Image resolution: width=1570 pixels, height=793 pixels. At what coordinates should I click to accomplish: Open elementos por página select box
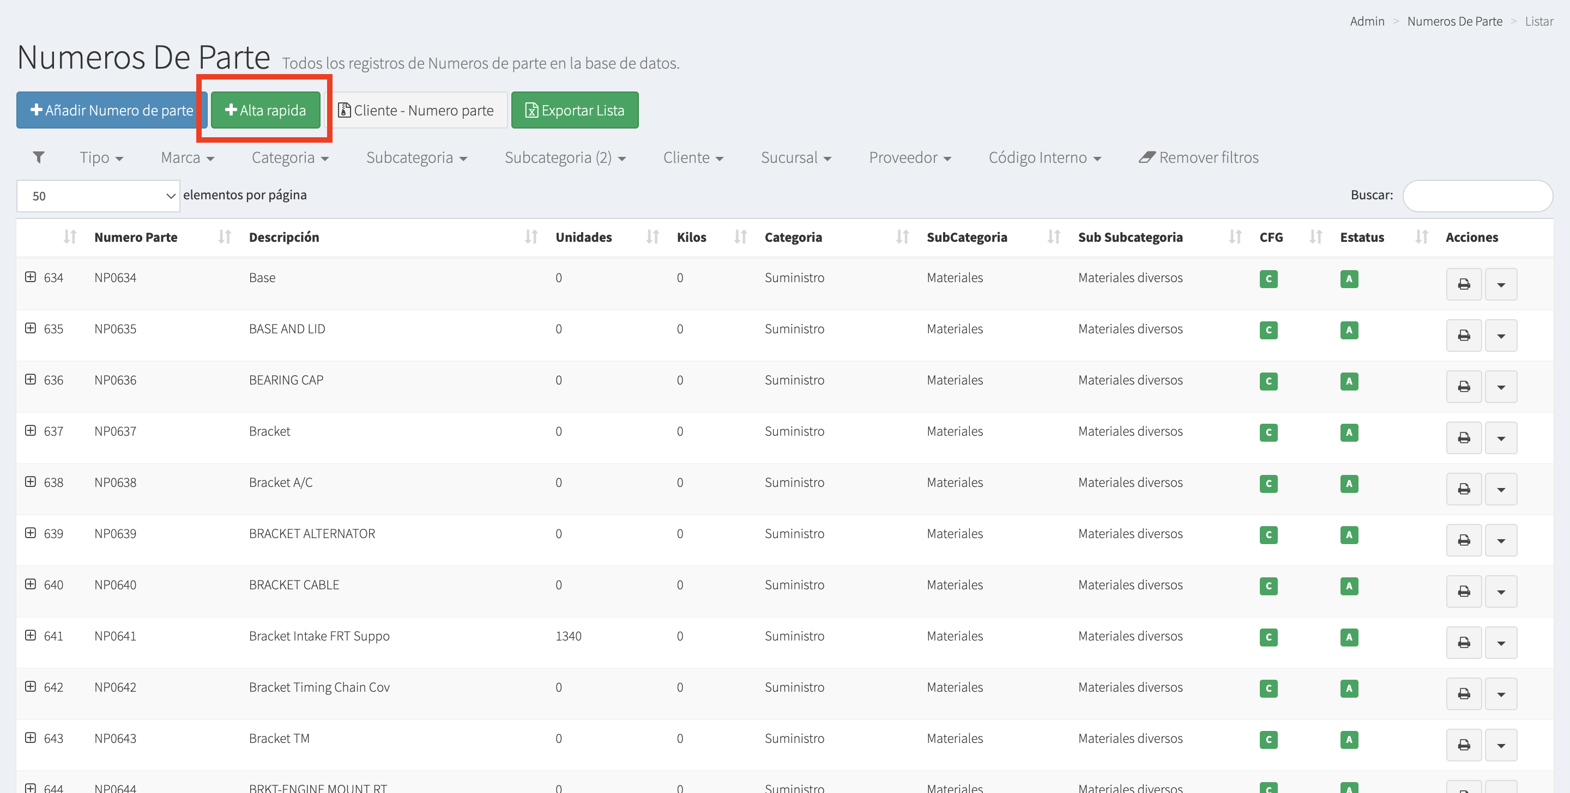[98, 196]
